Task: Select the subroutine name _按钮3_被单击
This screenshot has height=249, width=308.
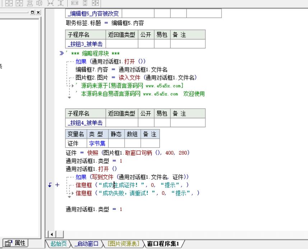Action: click(x=85, y=44)
